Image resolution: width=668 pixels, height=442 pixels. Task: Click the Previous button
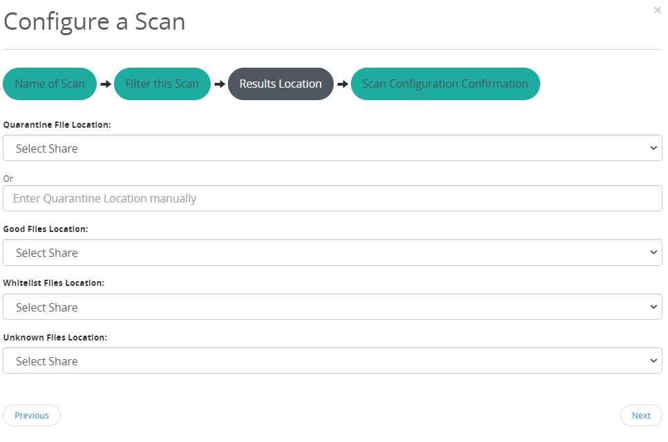coord(32,416)
